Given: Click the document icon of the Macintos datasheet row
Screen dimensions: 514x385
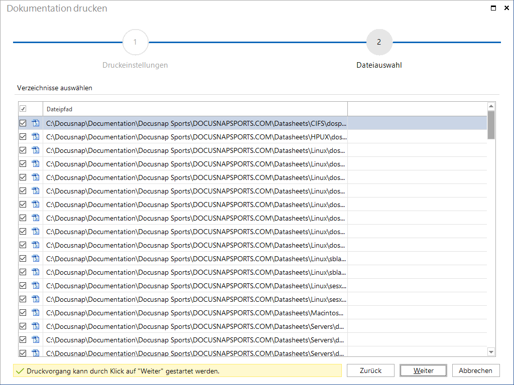Looking at the screenshot, I should [36, 313].
